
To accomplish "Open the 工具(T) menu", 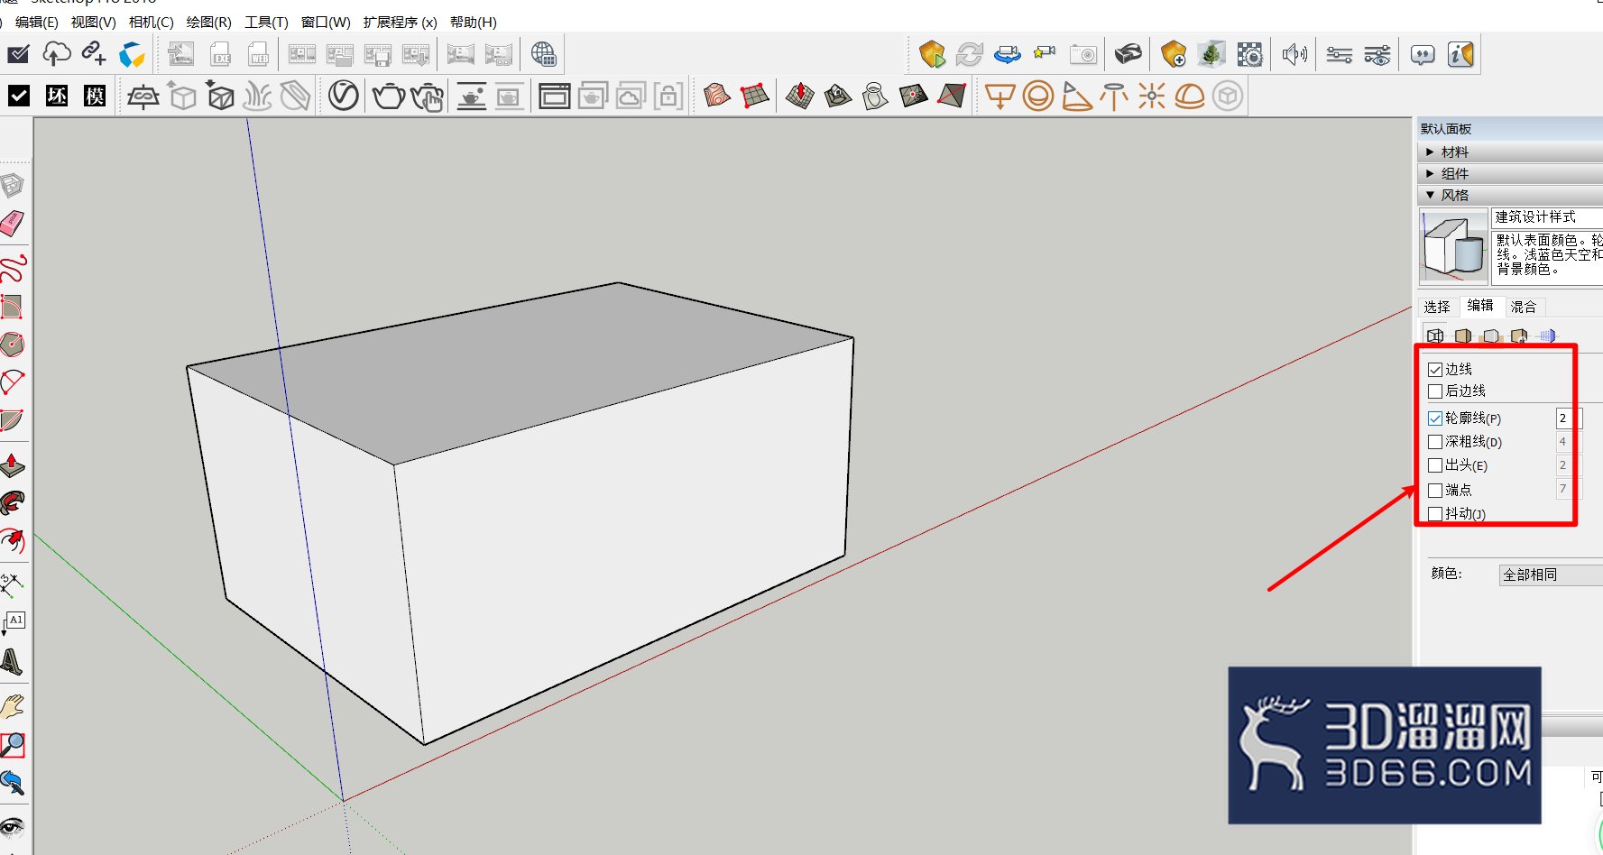I will (x=266, y=22).
